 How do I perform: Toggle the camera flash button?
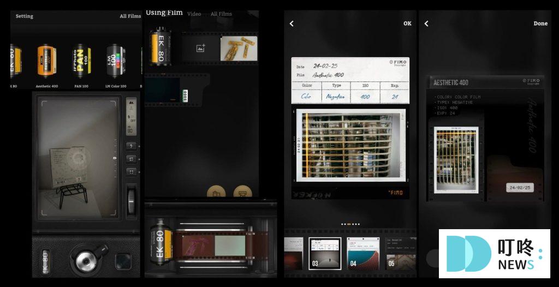tap(131, 146)
